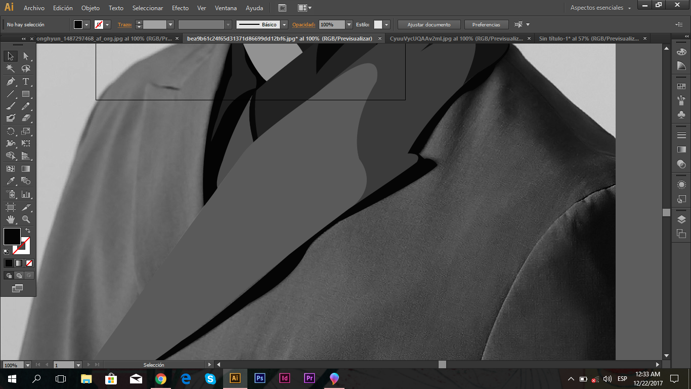Open the Swatches panel grid icon
Screen dimensions: 691x389
pyautogui.click(x=681, y=87)
